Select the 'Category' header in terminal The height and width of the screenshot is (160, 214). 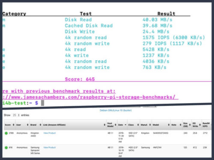[14, 14]
